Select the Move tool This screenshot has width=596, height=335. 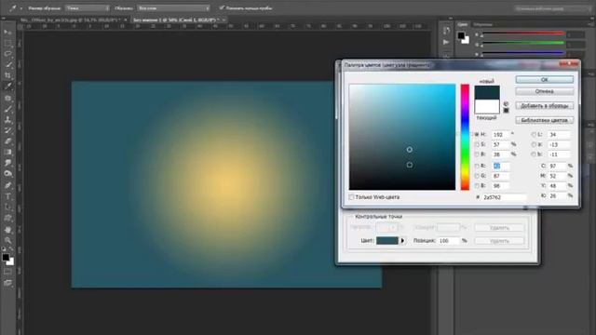7,33
